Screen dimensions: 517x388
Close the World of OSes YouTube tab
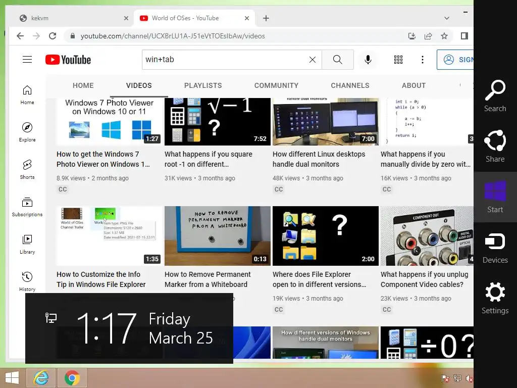246,18
